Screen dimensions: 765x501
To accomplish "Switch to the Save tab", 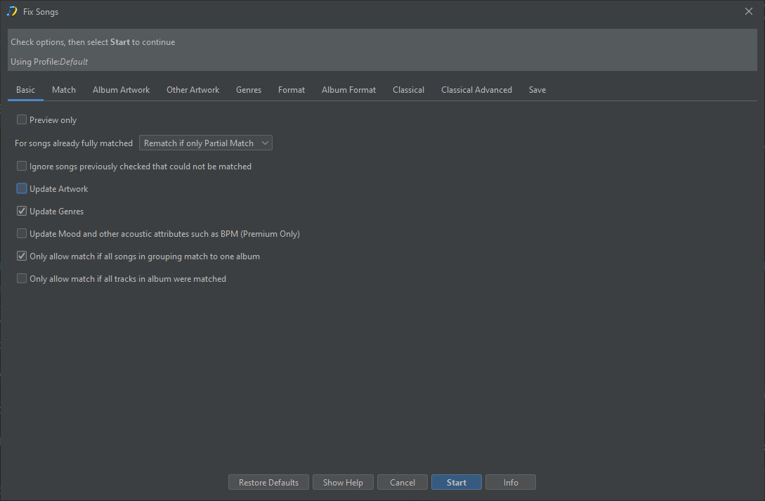I will coord(537,90).
